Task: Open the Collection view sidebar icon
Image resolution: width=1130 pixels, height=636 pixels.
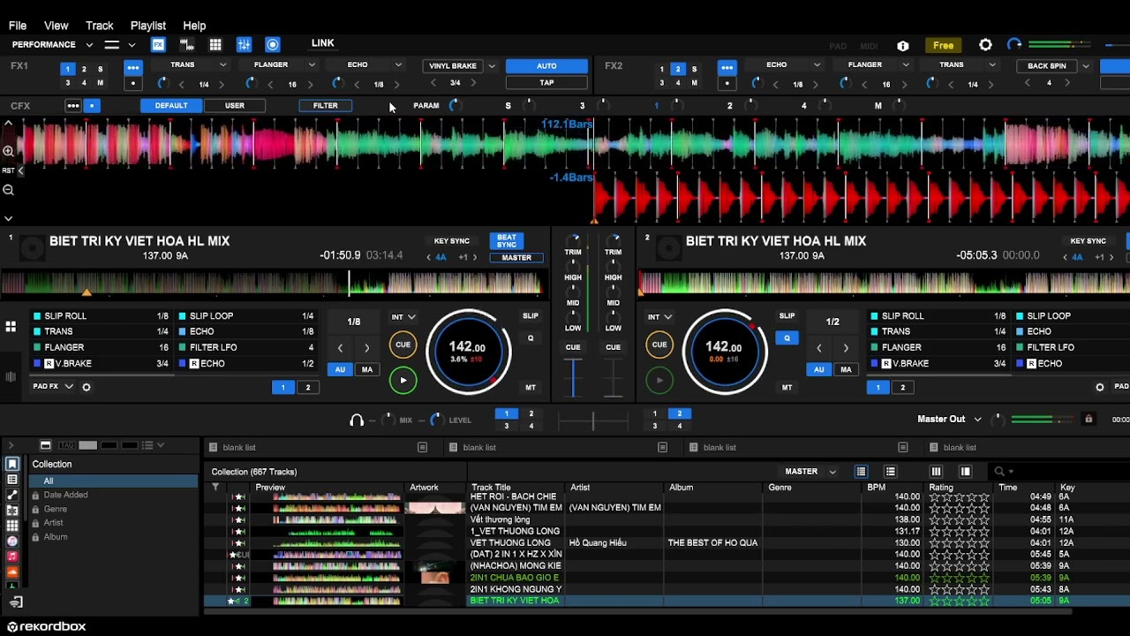Action: pyautogui.click(x=12, y=464)
